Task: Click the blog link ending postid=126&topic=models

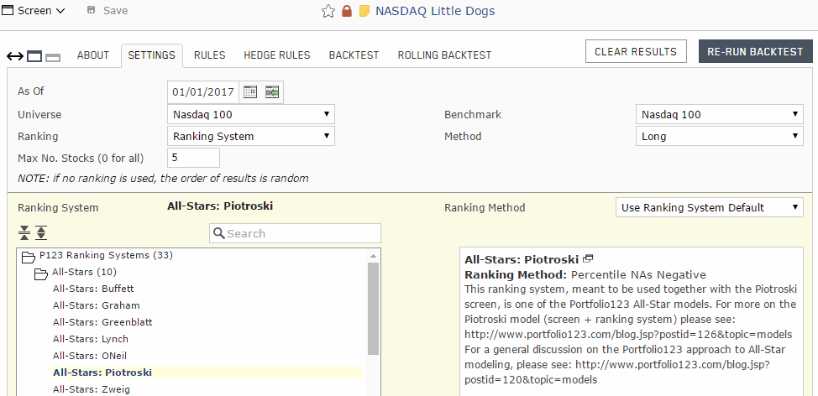Action: click(628, 334)
